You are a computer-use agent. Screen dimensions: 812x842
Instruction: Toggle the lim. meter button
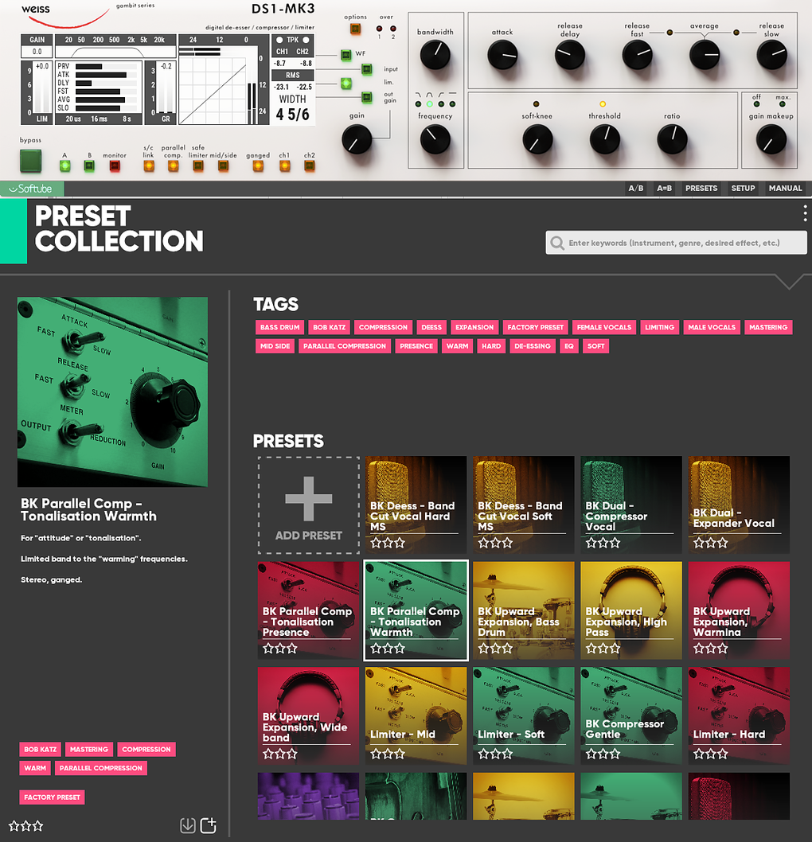point(345,84)
